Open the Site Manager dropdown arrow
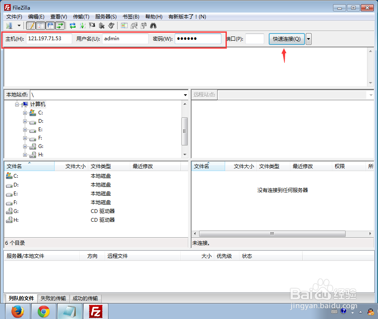 click(19, 26)
